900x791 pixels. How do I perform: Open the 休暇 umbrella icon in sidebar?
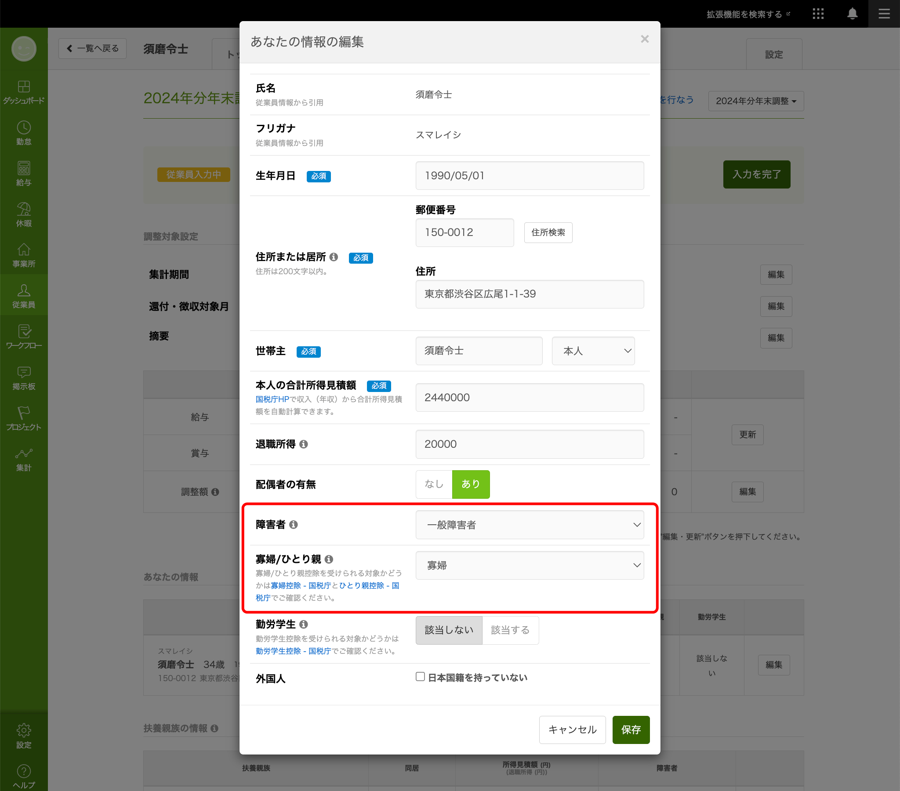[x=24, y=214]
